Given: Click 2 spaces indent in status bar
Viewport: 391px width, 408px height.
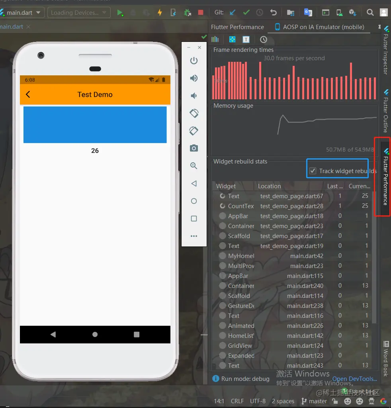Looking at the screenshot, I should 283,401.
